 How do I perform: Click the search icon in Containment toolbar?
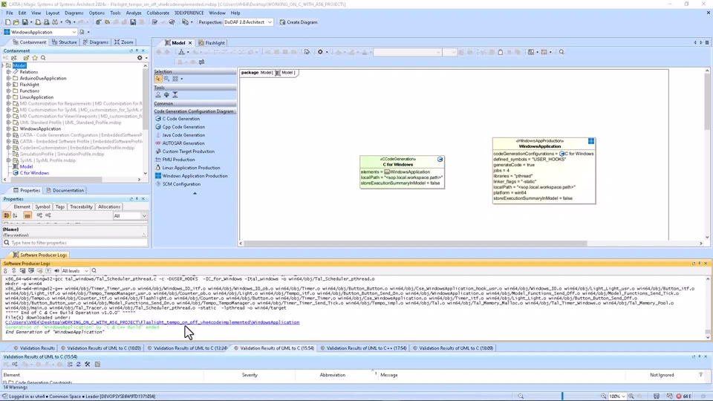coord(43,58)
